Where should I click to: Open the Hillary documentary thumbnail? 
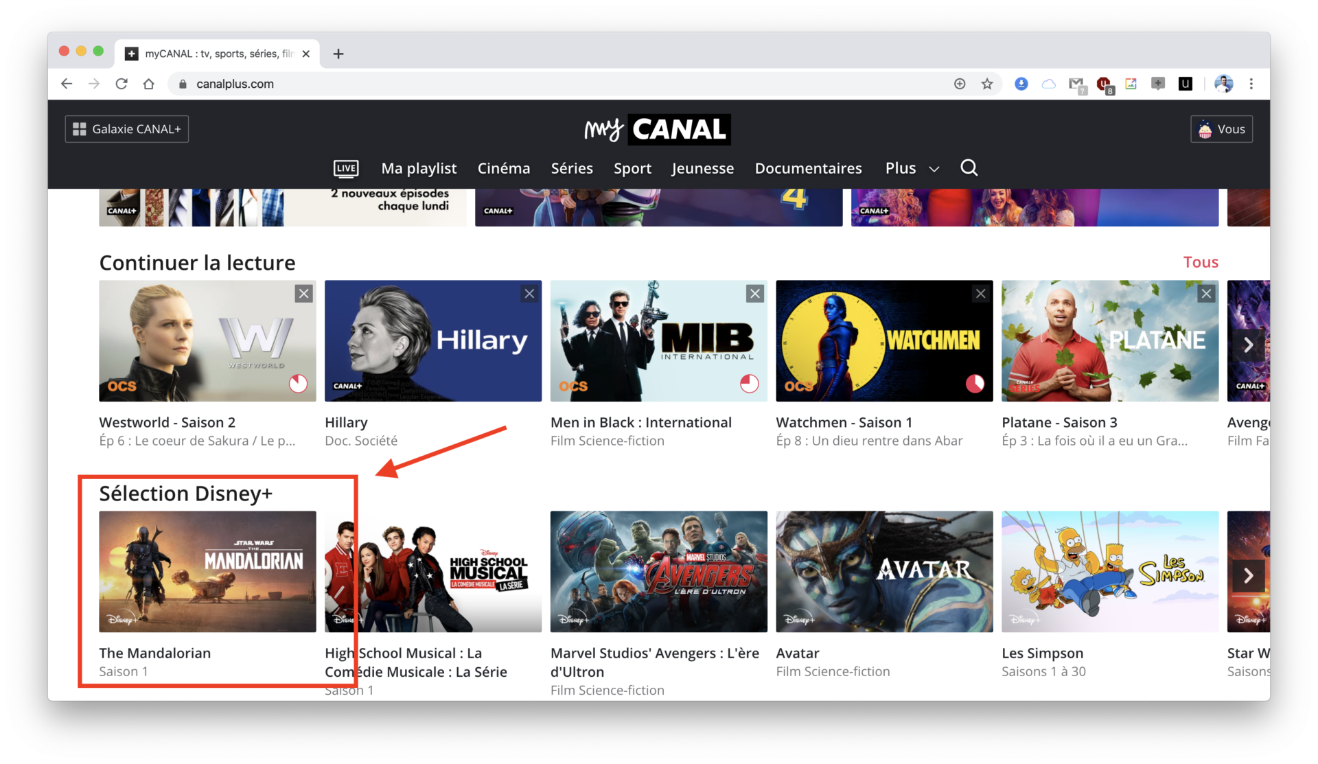[433, 340]
